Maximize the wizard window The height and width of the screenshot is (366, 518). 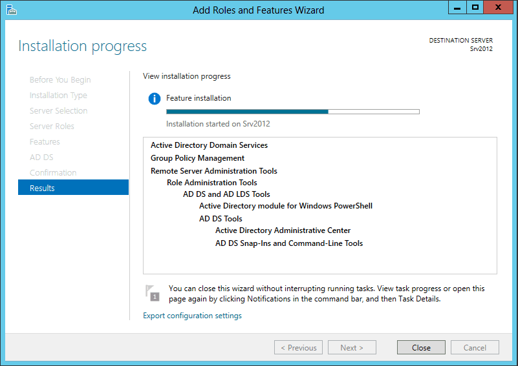[x=475, y=7]
